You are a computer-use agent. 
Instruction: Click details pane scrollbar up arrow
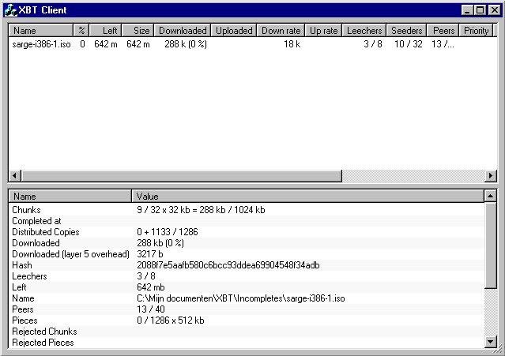click(x=490, y=196)
